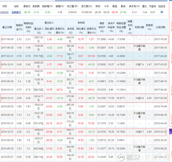172x162 pixels.
Task: Select announcement date 2017-04-28 in 2017-03-31 row
Action: [160, 56]
